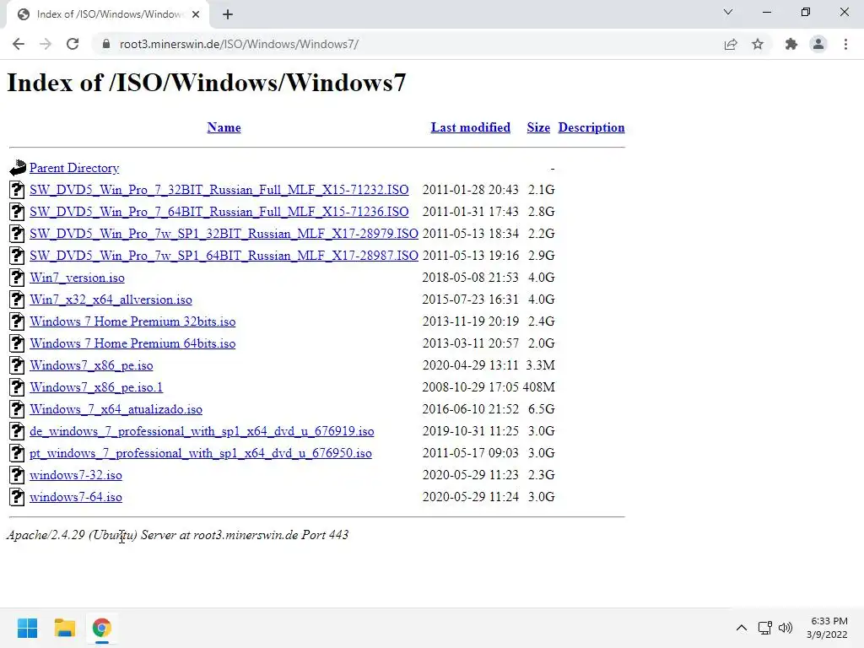Click Chrome icon in taskbar
Image resolution: width=864 pixels, height=648 pixels.
click(x=101, y=628)
